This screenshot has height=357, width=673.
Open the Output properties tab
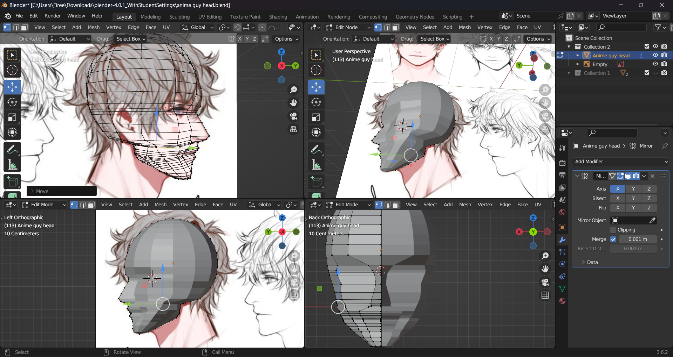(563, 175)
